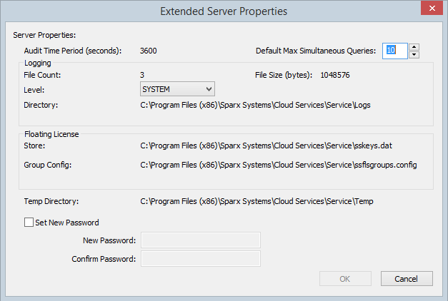The width and height of the screenshot is (448, 301).
Task: Click the Logging group label
Action: (x=36, y=63)
